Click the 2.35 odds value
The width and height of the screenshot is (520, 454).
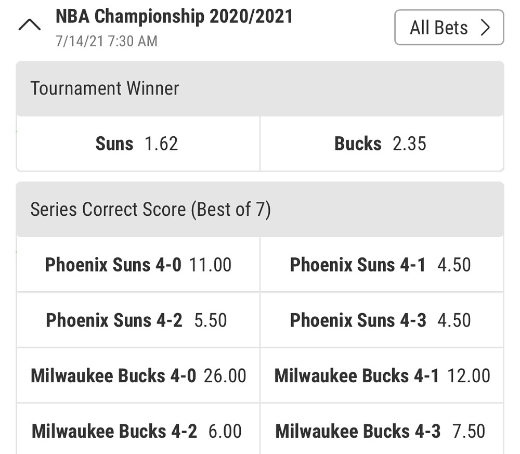tap(409, 144)
